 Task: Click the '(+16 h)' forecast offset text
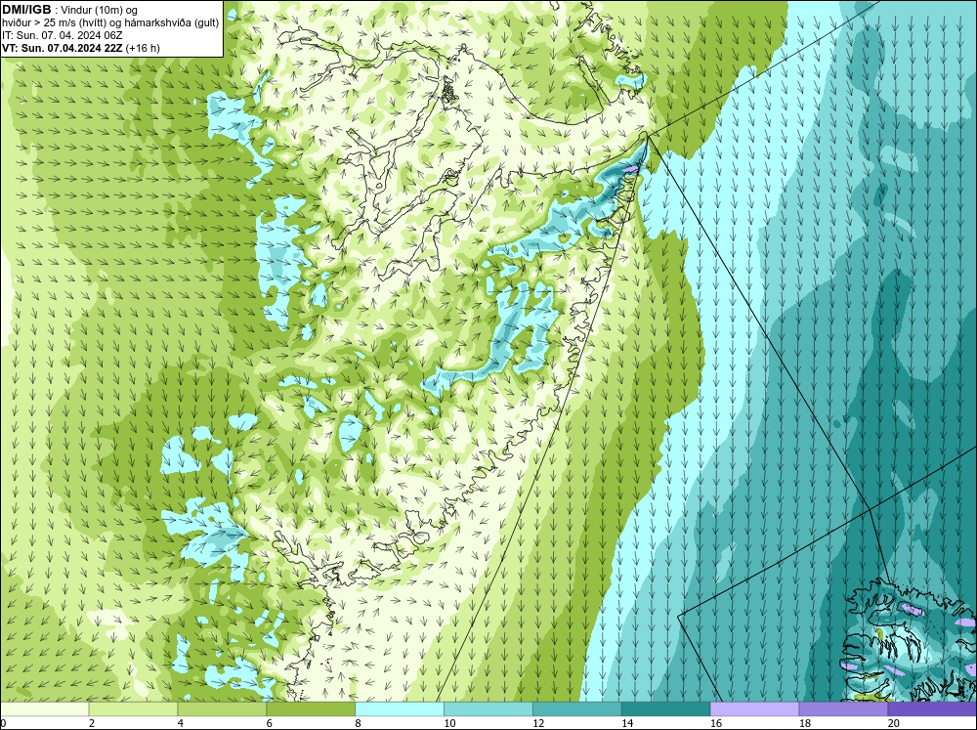click(143, 49)
